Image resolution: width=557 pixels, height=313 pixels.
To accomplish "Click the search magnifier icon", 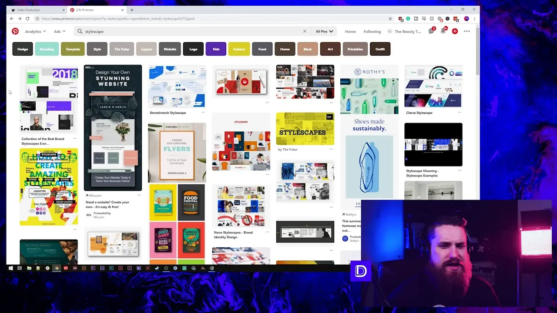I will (80, 31).
